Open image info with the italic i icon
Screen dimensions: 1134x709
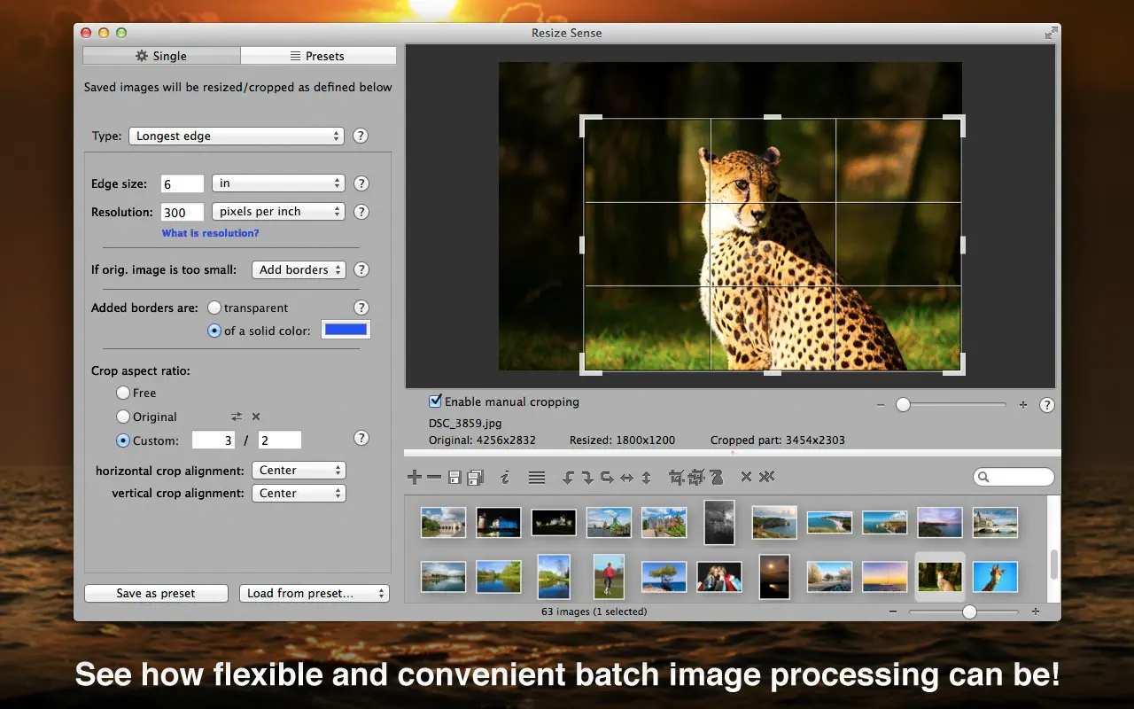505,478
